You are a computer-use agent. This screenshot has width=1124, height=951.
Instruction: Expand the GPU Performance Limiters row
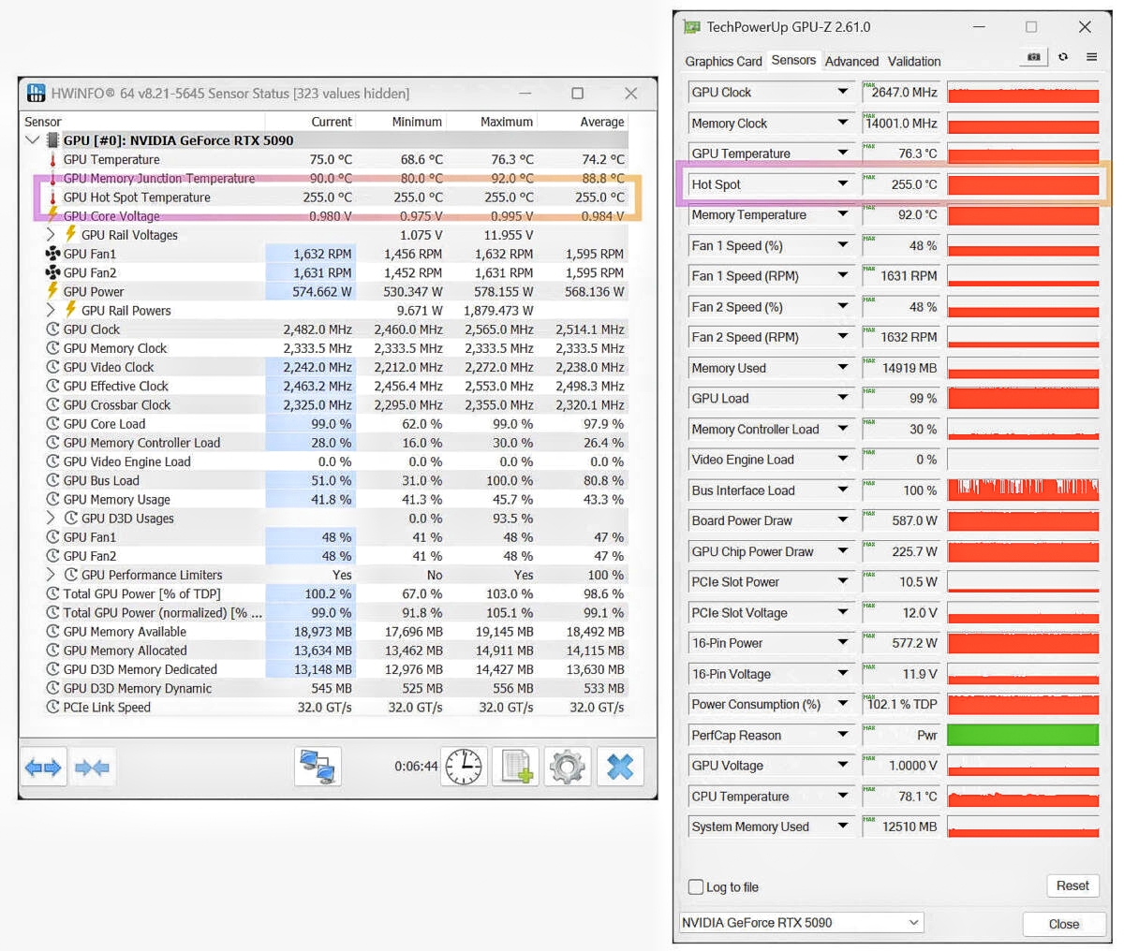click(52, 575)
